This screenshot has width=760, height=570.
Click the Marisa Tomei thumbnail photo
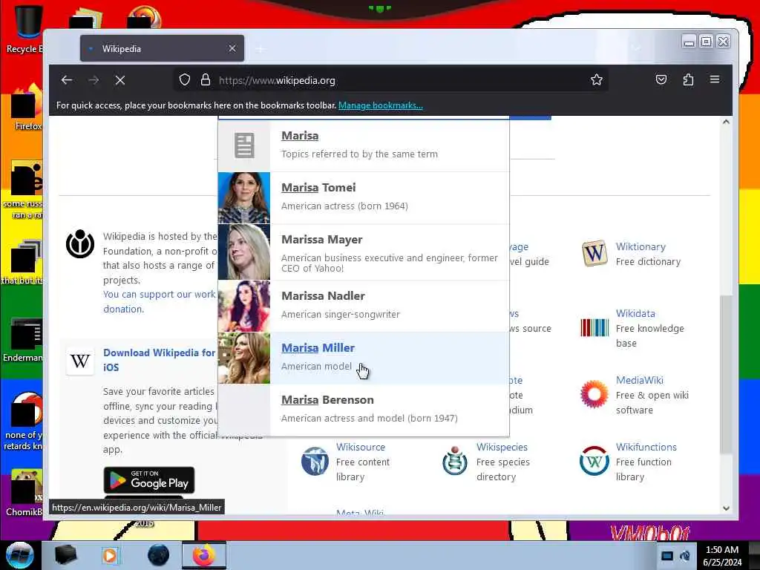[x=243, y=197]
